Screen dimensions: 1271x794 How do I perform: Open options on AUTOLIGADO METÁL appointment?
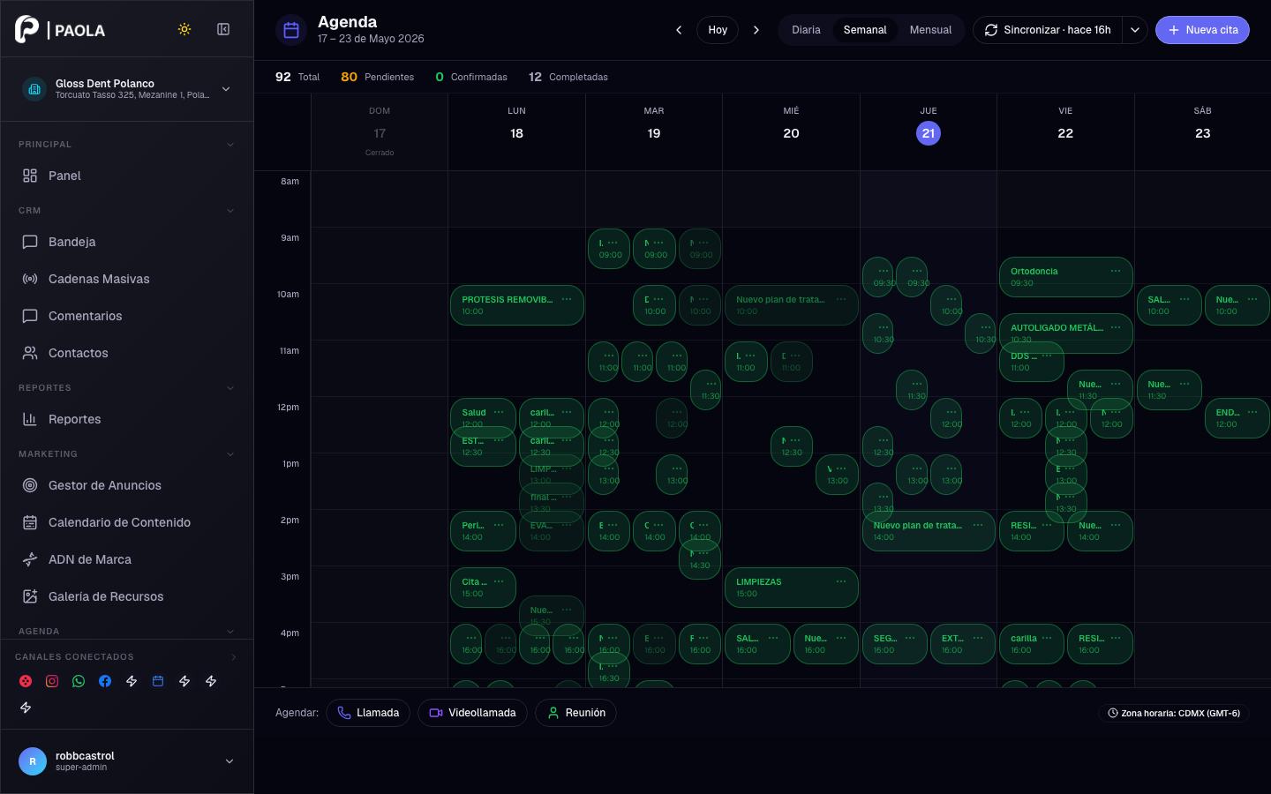click(1116, 327)
